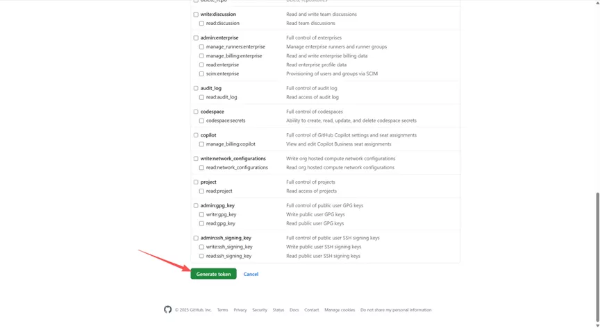This screenshot has width=600, height=328.
Task: Check manage_billing:copilot scope
Action: click(201, 144)
